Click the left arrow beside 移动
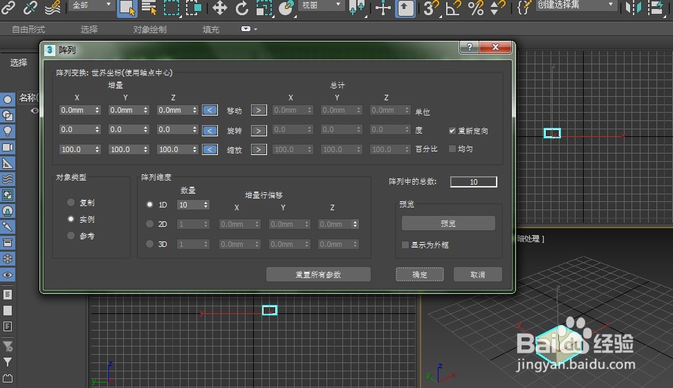This screenshot has width=673, height=388. [210, 110]
